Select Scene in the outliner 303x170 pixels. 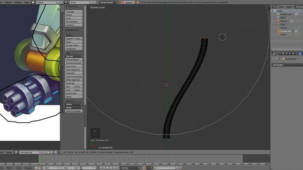(279, 11)
